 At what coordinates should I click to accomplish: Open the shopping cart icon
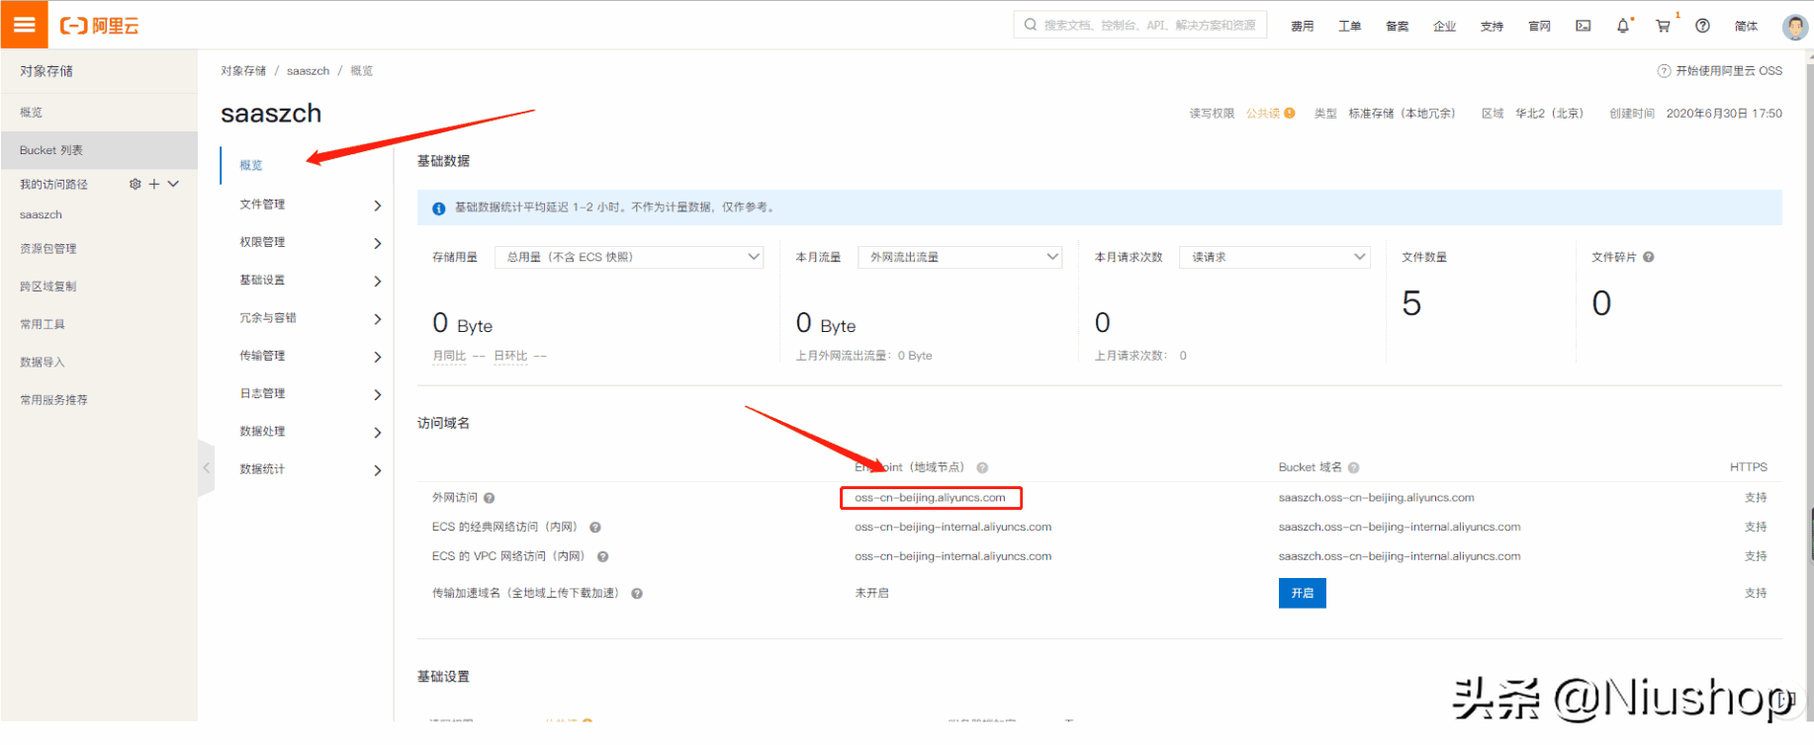pos(1664,26)
